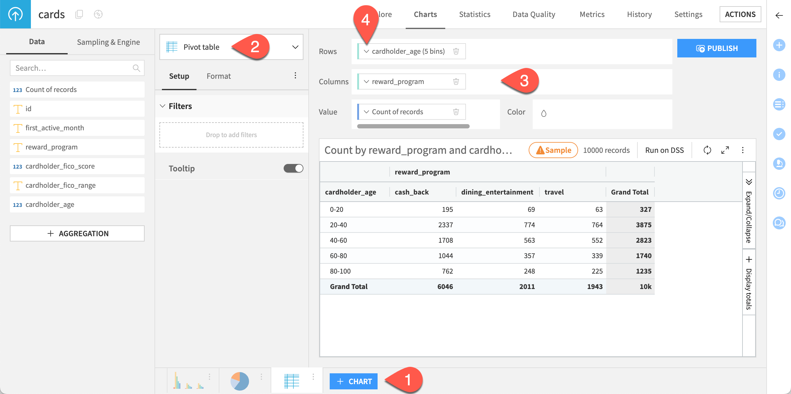This screenshot has height=394, width=791.
Task: Click the search magnifier icon
Action: 136,68
